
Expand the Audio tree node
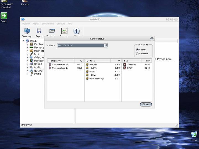pyautogui.click(x=27, y=67)
